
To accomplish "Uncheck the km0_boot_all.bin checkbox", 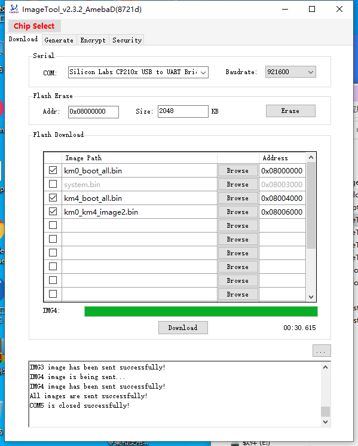I will point(53,170).
